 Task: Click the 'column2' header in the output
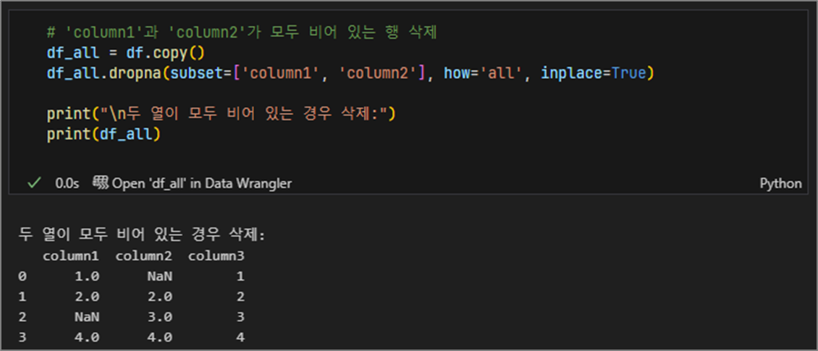tap(143, 256)
